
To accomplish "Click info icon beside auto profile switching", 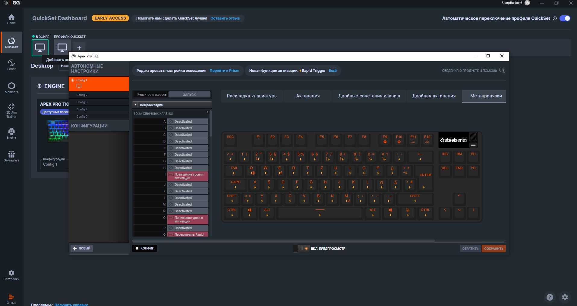I will [x=554, y=18].
